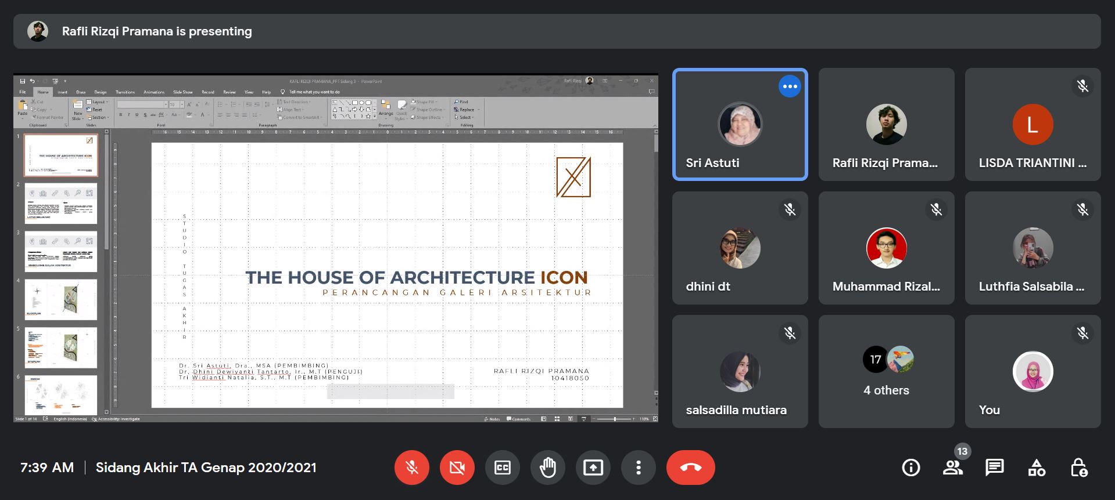1115x500 pixels.
Task: Toggle closed captions
Action: pos(502,468)
